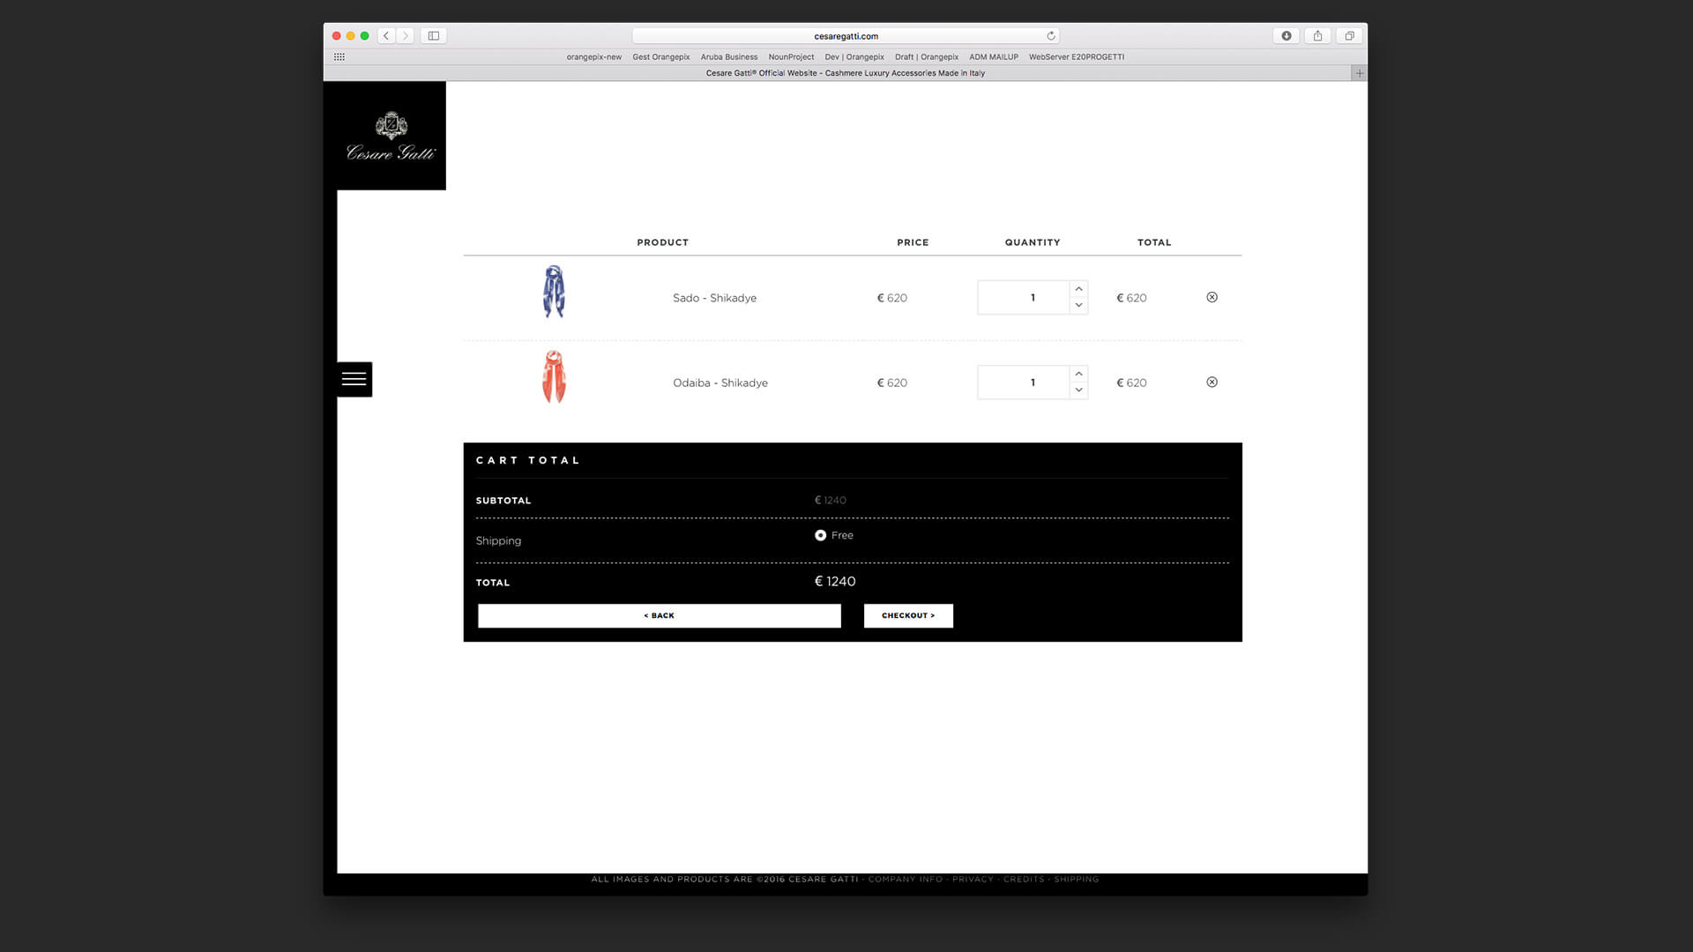Decrease quantity of Odaiba - Shikadye

point(1078,390)
